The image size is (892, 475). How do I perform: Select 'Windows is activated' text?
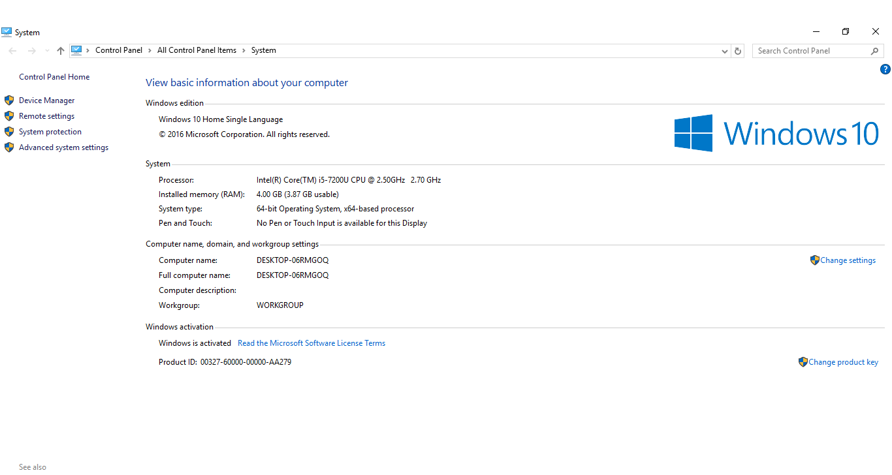[195, 343]
